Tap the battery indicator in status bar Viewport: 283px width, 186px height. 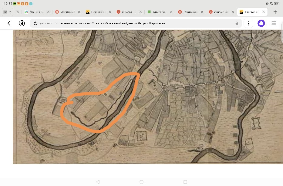click(277, 4)
